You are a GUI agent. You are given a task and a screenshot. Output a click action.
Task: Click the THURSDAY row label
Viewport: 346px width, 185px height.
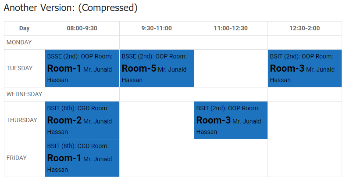click(x=22, y=120)
